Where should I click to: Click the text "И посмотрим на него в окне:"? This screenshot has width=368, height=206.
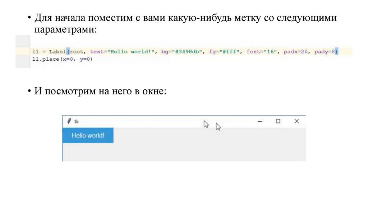pyautogui.click(x=100, y=91)
